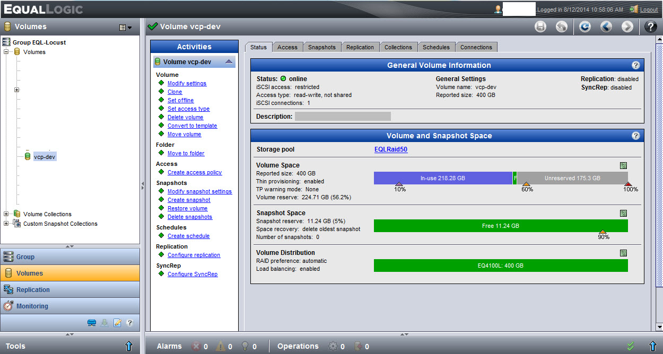Switch to the Access tab

(287, 47)
